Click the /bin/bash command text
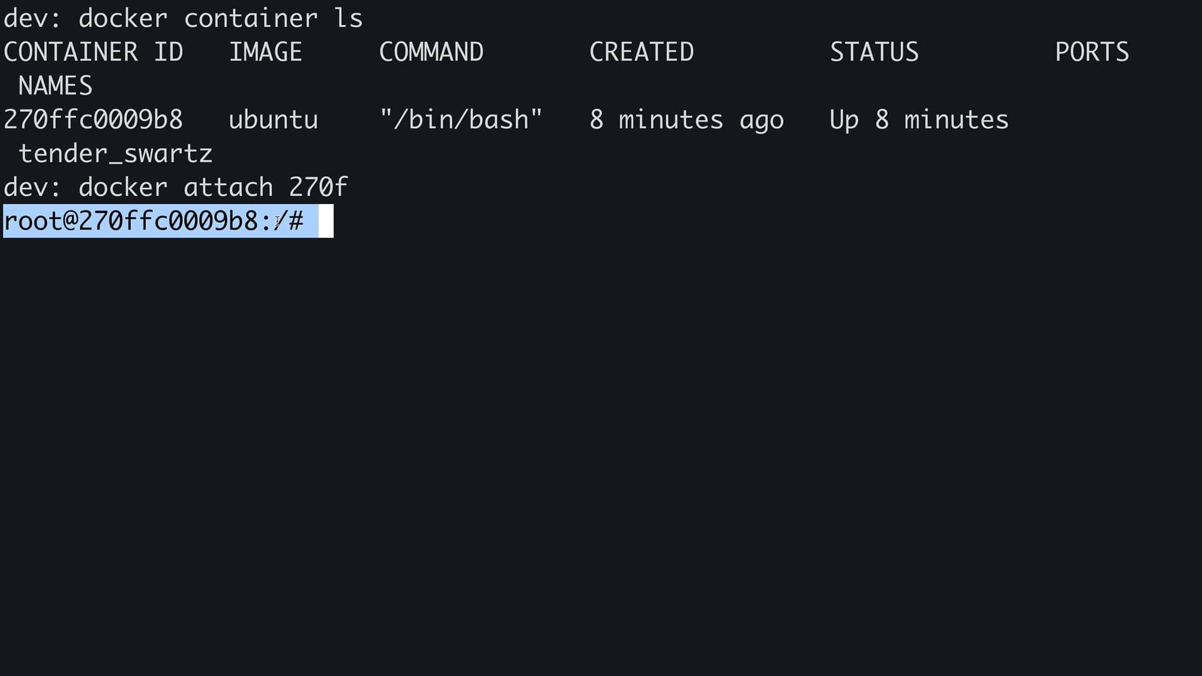This screenshot has width=1202, height=676. point(461,119)
